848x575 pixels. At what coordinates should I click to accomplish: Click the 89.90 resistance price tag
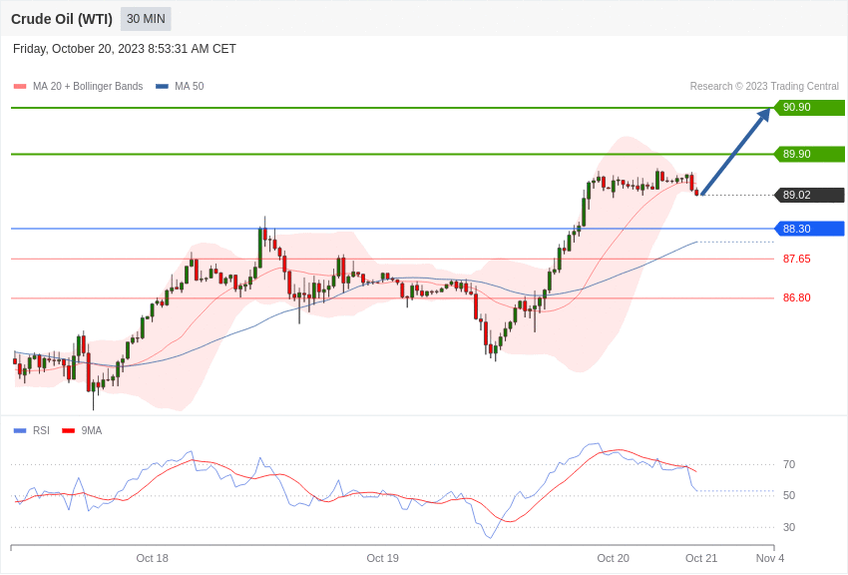click(x=809, y=154)
